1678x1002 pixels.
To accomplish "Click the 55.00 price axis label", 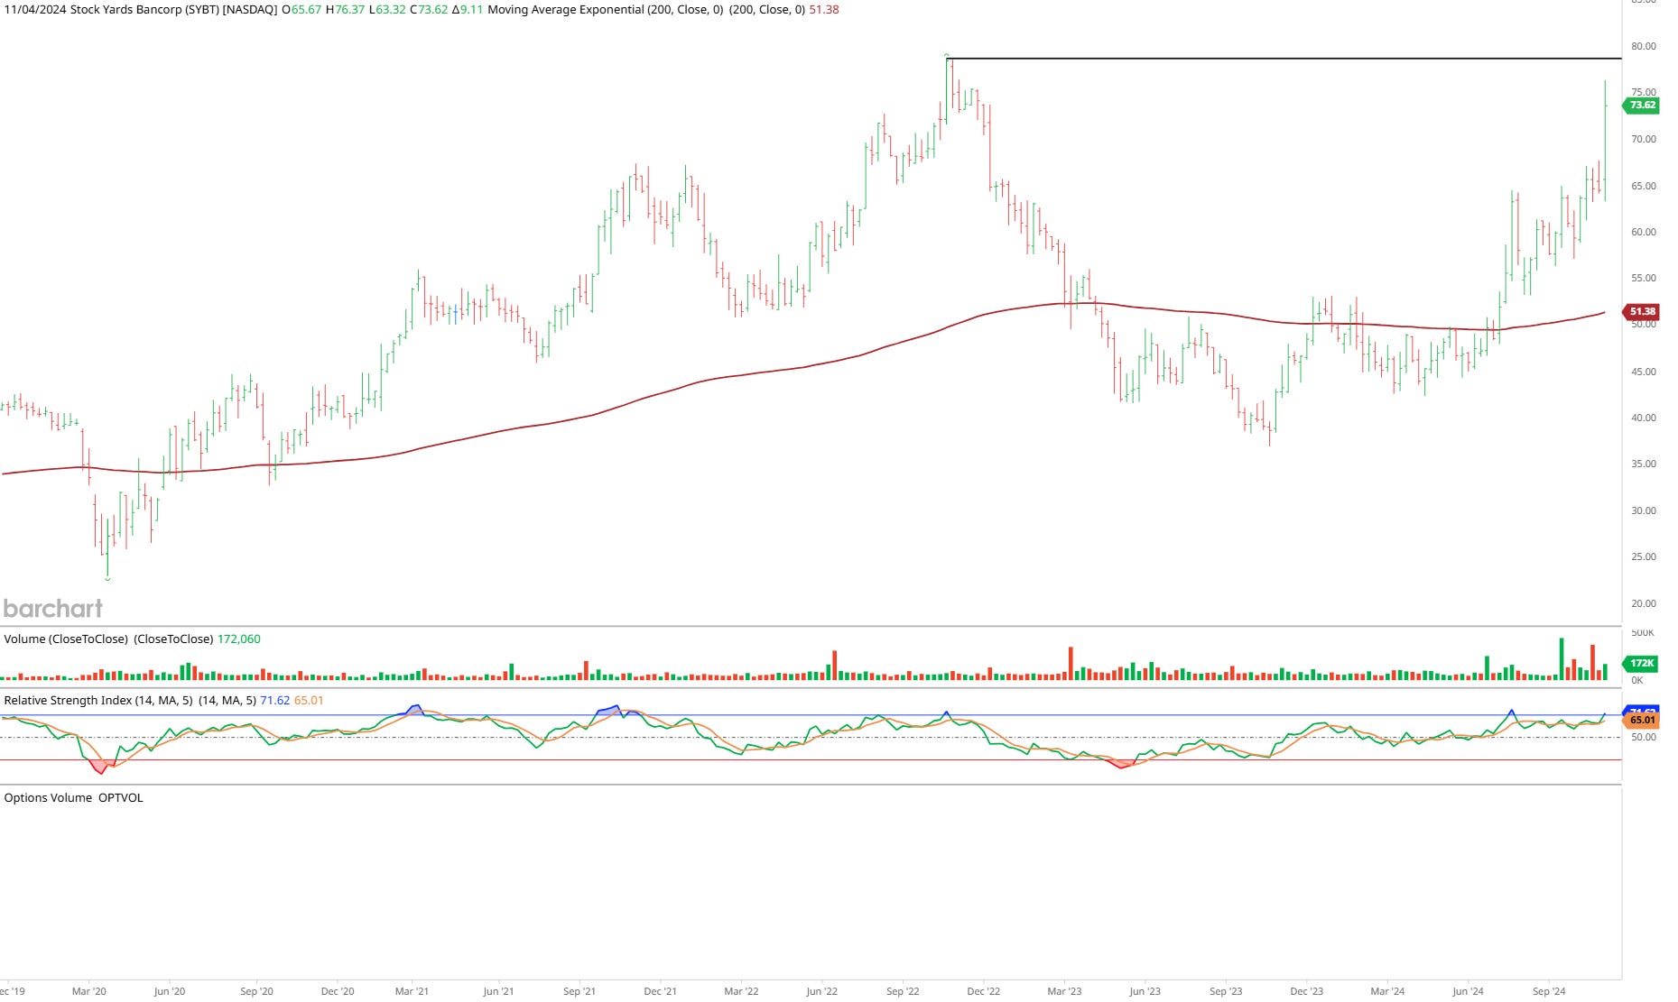I will 1644,278.
